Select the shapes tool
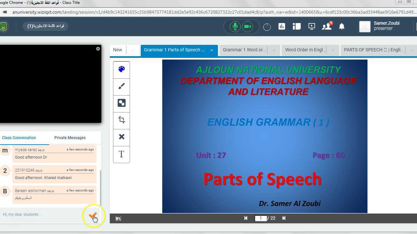Viewport: 417px width, 234px height. (x=122, y=103)
